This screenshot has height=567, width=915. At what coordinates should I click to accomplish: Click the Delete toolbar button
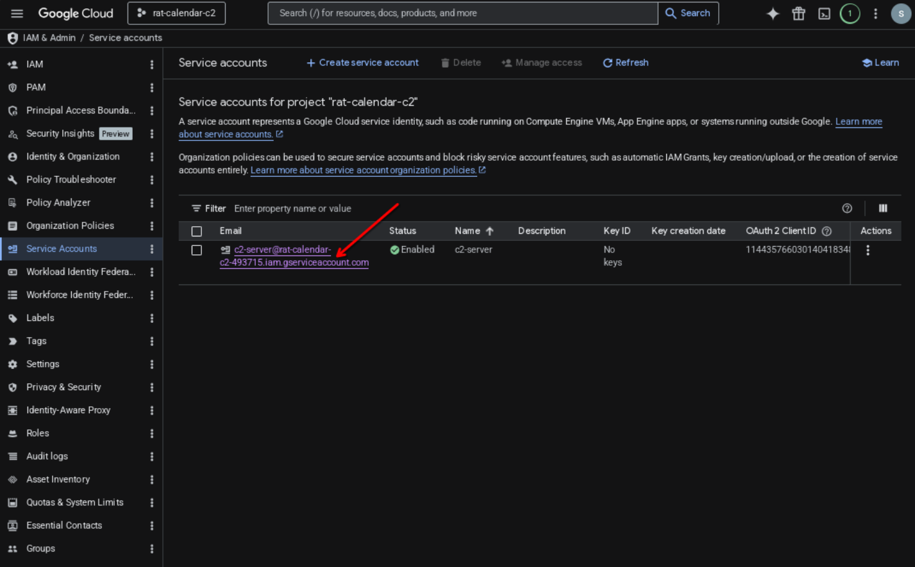pos(461,63)
